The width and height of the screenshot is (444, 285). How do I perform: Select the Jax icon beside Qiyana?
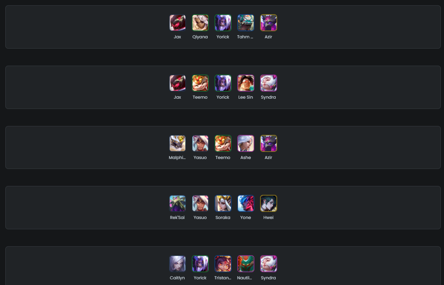(177, 23)
